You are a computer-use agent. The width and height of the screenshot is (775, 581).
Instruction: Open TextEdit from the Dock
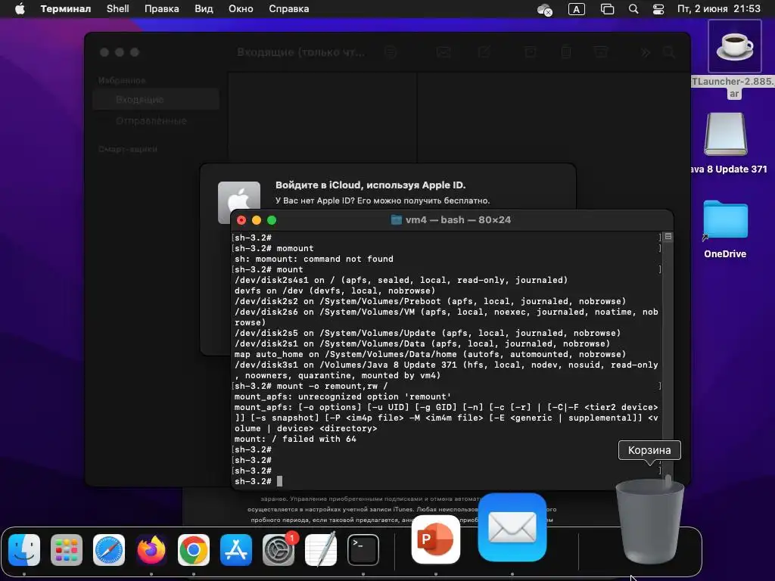[321, 550]
